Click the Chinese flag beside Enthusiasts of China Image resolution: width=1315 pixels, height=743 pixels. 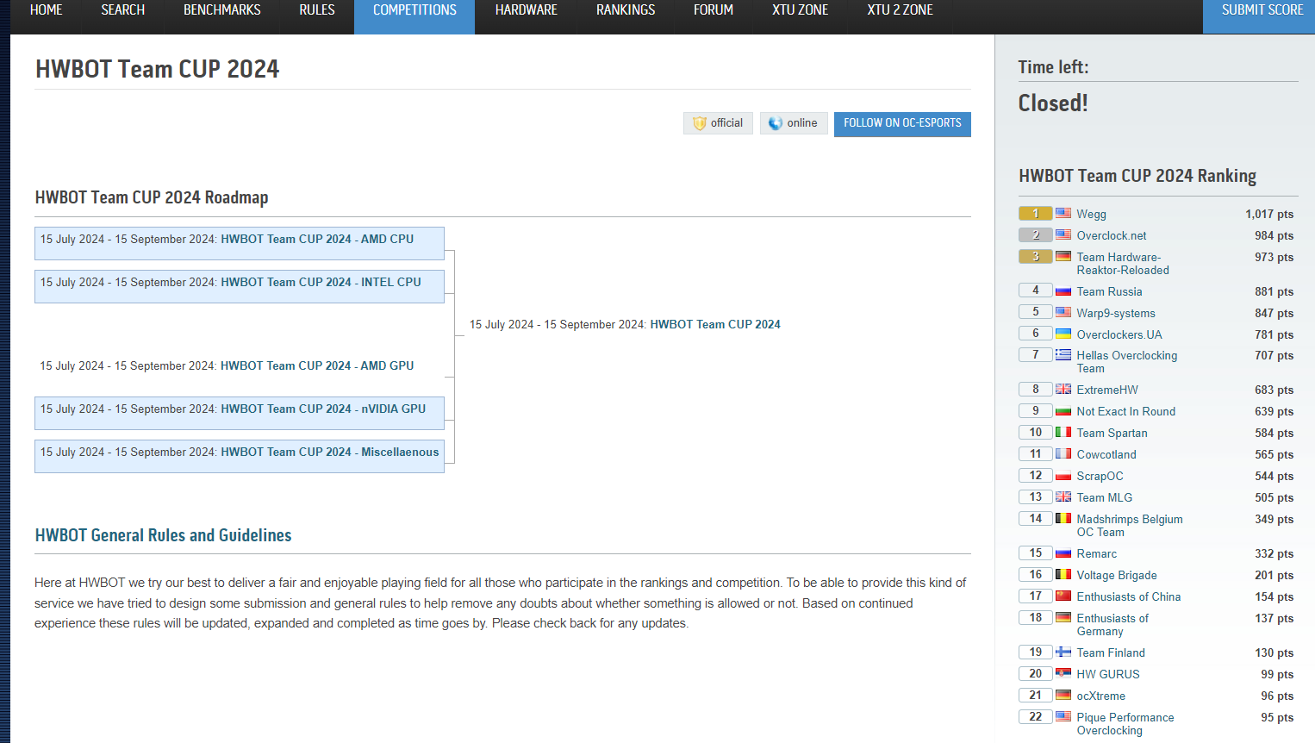click(1063, 596)
